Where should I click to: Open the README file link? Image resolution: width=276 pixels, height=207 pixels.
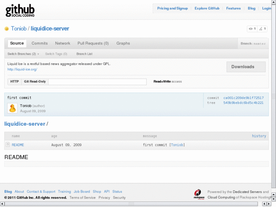click(x=18, y=145)
